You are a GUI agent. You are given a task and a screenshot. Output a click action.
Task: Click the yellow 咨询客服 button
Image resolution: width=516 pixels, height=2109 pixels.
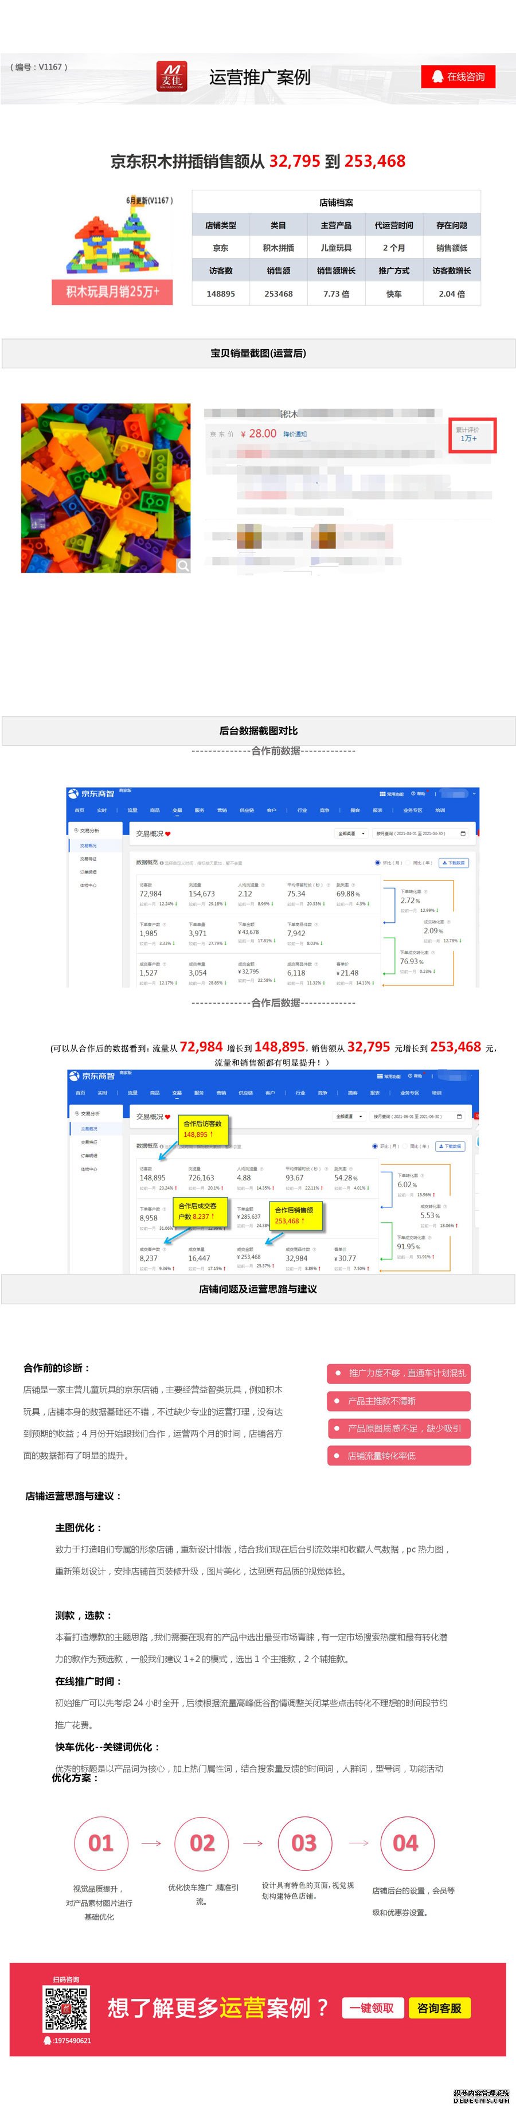click(439, 2007)
